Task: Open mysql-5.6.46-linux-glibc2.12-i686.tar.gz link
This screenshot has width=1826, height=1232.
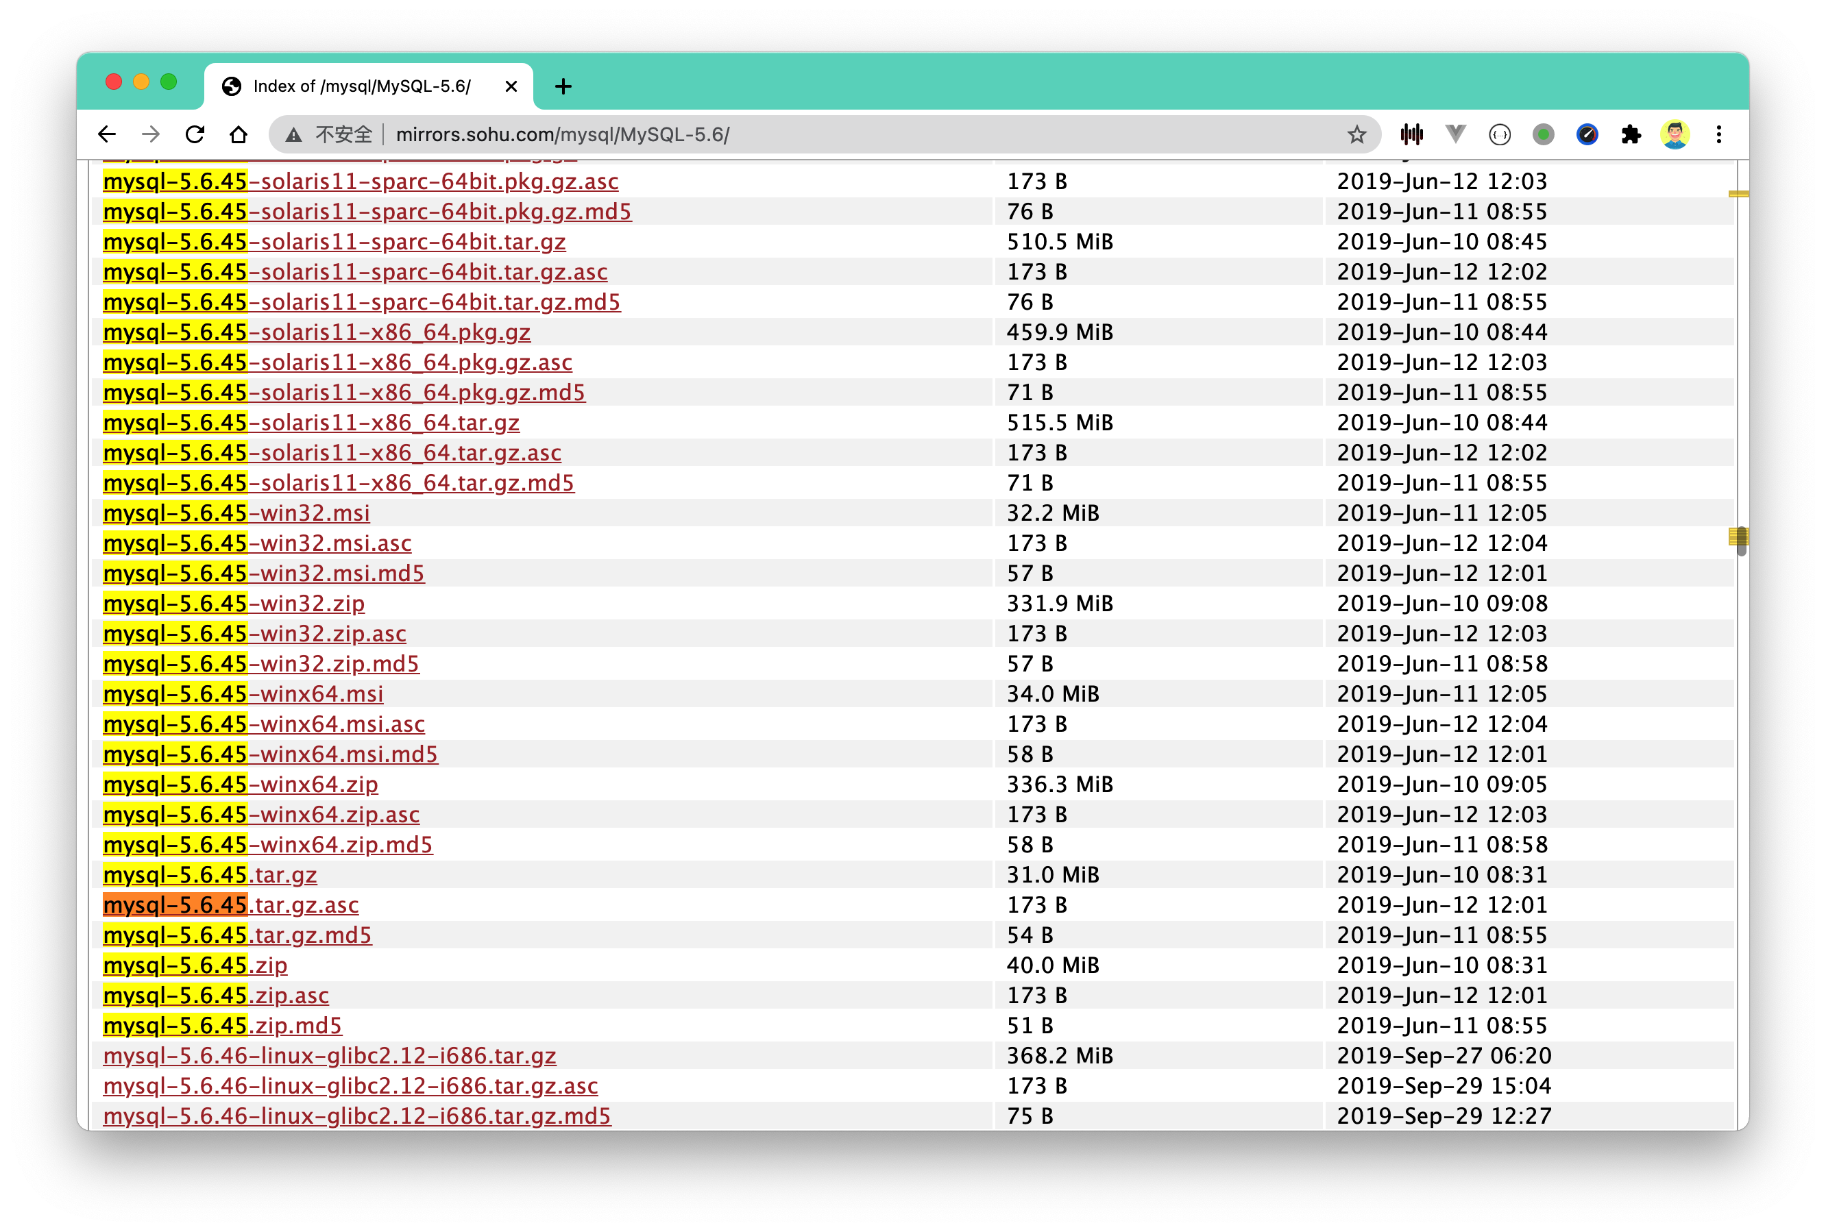Action: click(329, 1055)
